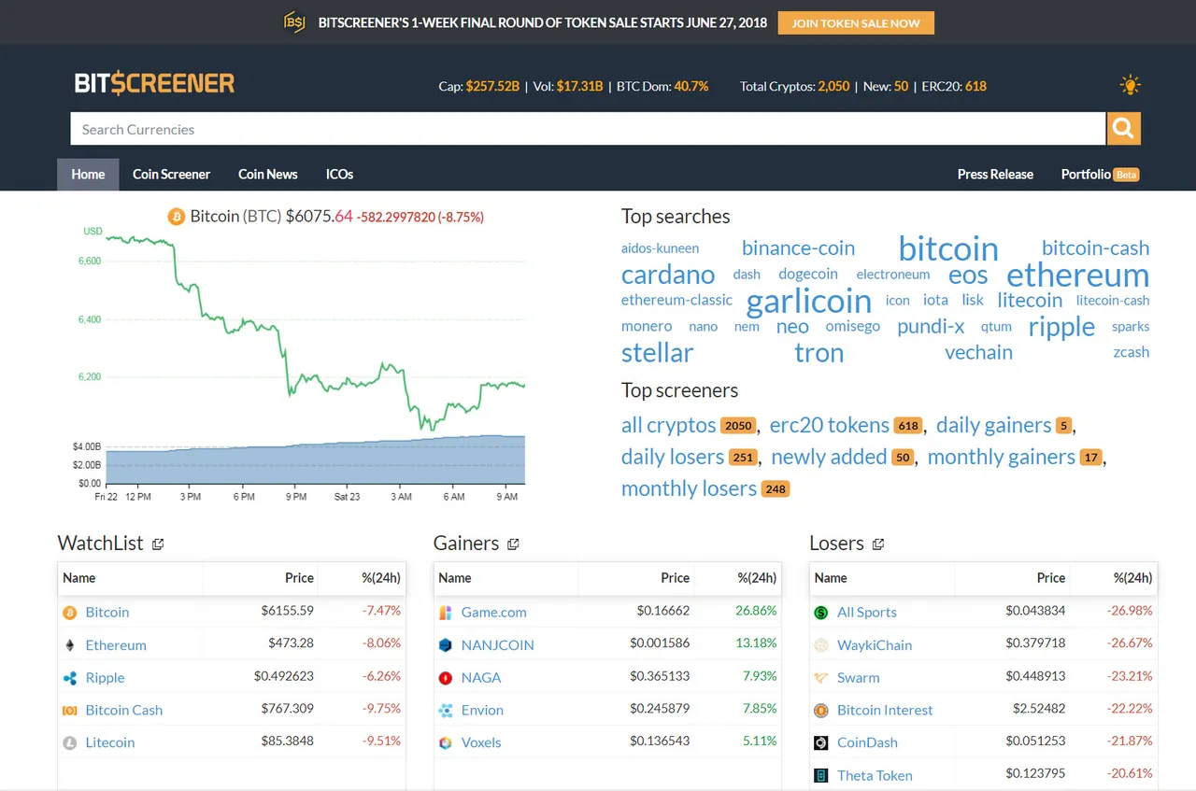Open garlicoin in Top searches
1196x791 pixels.
(x=809, y=301)
